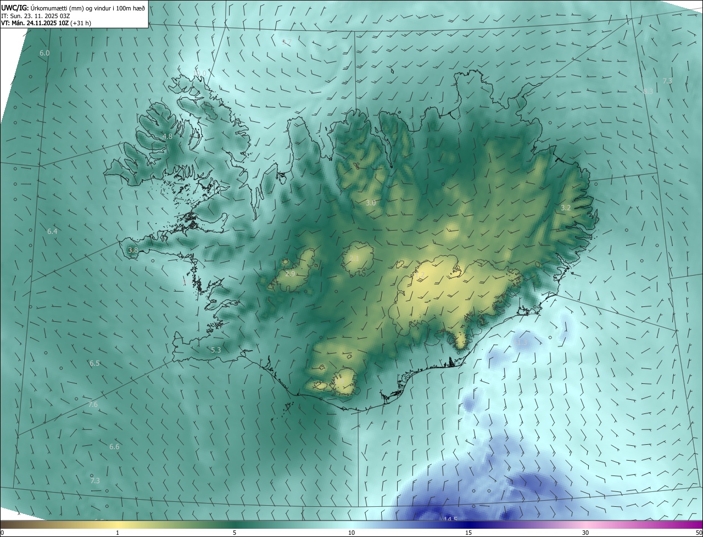Click the 30 tick on the colour scale

pos(585,533)
